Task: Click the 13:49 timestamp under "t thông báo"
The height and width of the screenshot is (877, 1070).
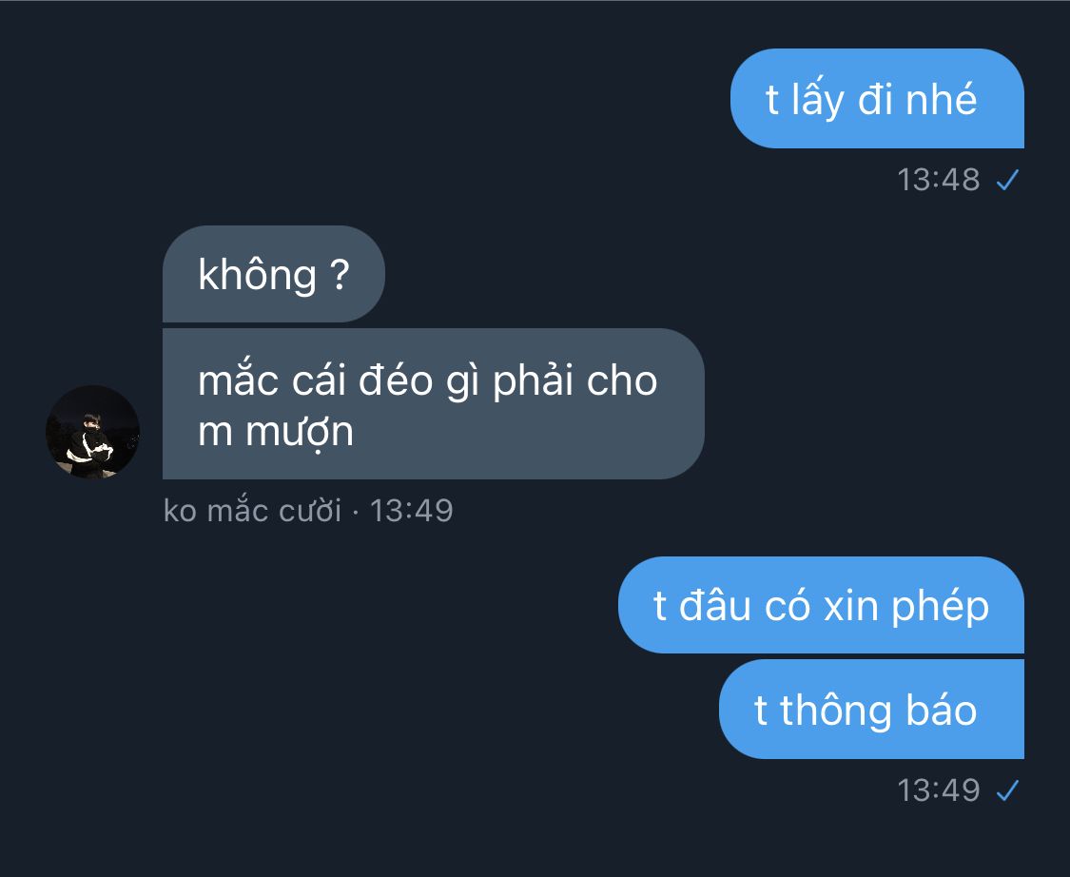Action: (939, 790)
